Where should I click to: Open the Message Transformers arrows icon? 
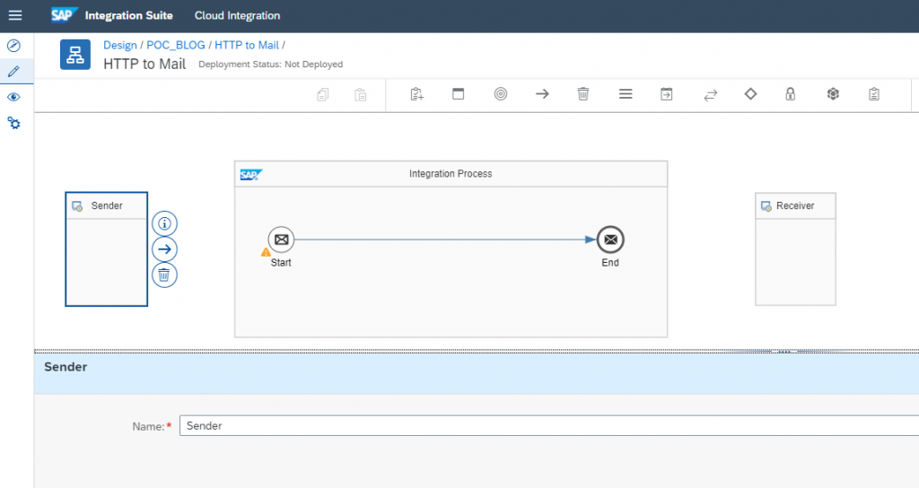[711, 94]
